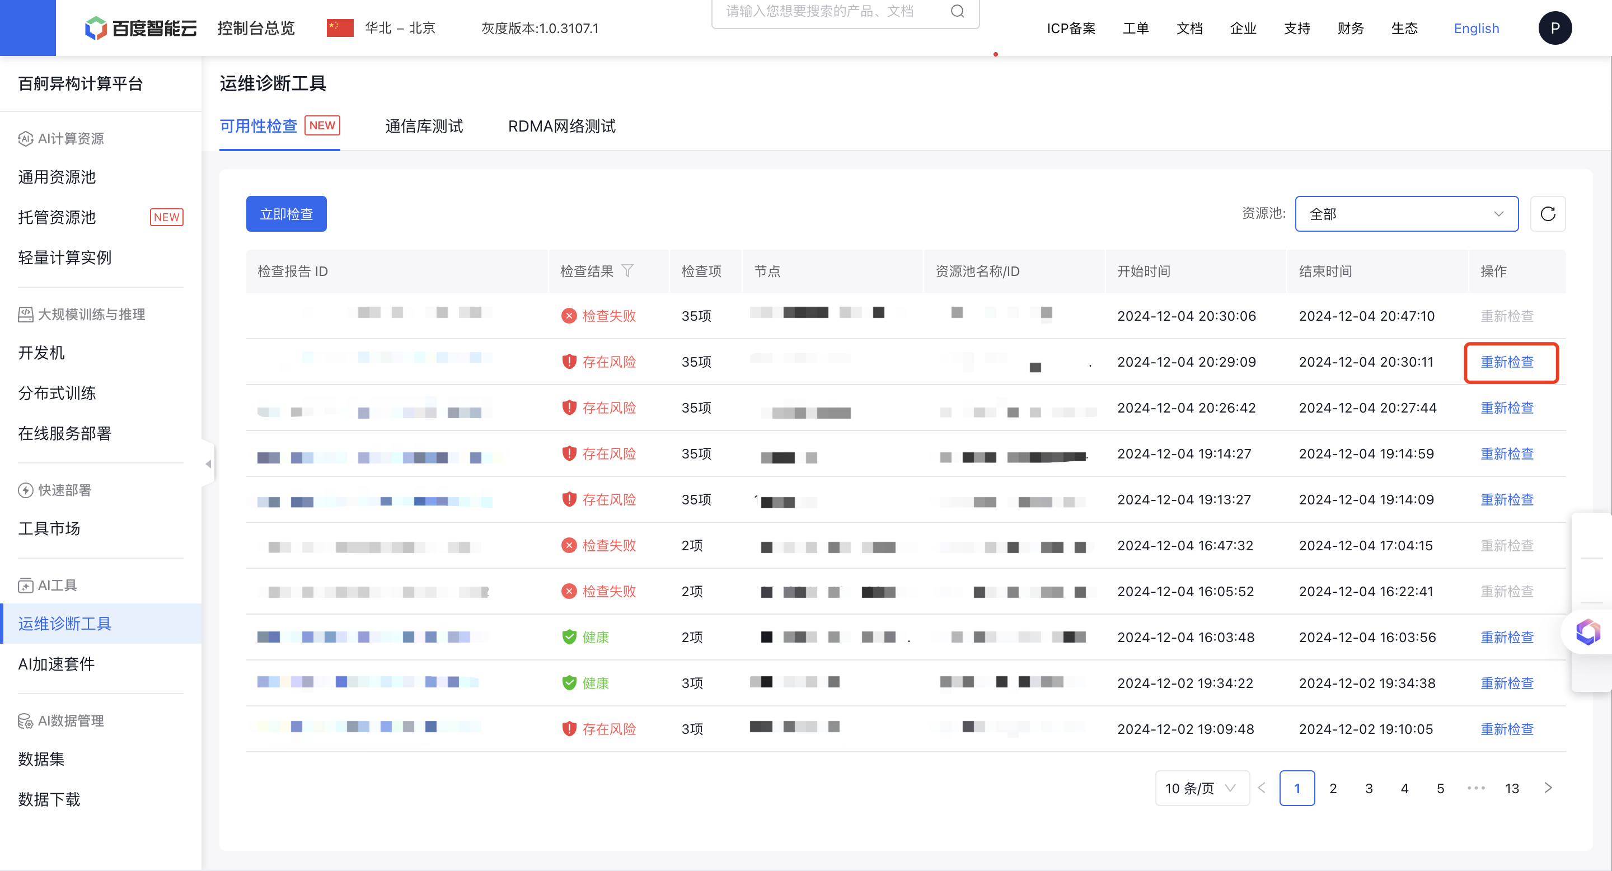Click the 健康 shield icon at 16:03:48
Viewport: 1612px width, 871px height.
(568, 637)
